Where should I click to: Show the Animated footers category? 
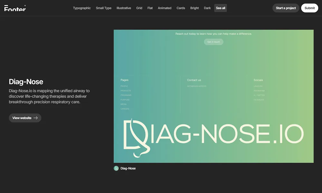coord(165,8)
